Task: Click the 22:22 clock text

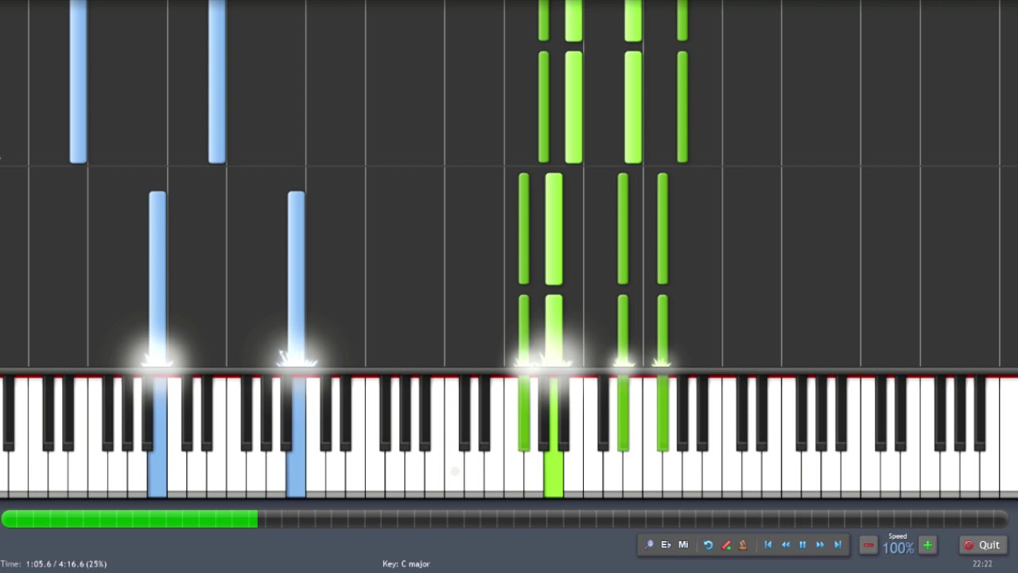Action: [x=982, y=563]
